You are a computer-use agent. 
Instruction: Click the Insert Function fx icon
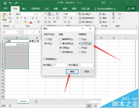pyautogui.click(x=39, y=32)
